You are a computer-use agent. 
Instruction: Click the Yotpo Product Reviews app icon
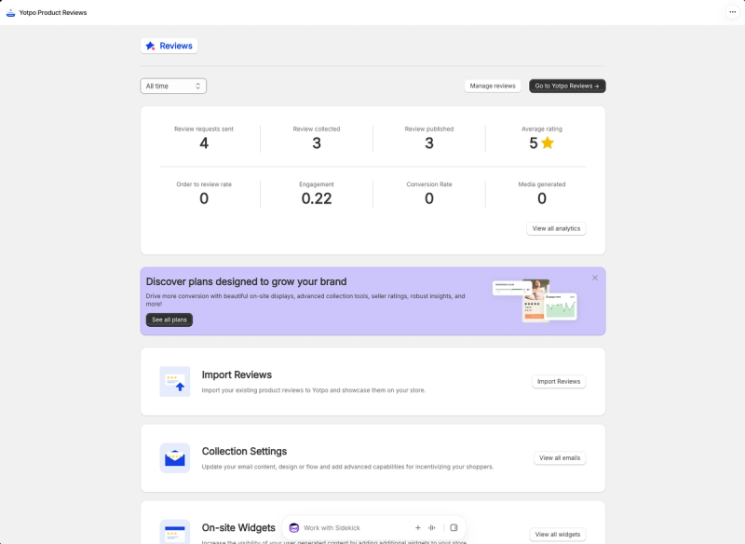[10, 13]
